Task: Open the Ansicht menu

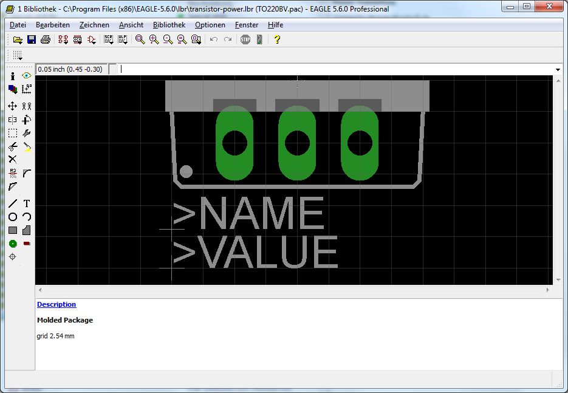Action: 131,25
